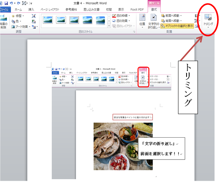Screen dimensions: 224x183
Task: Click オブジェクトの選択と表示 selection pane button
Action: (177, 26)
